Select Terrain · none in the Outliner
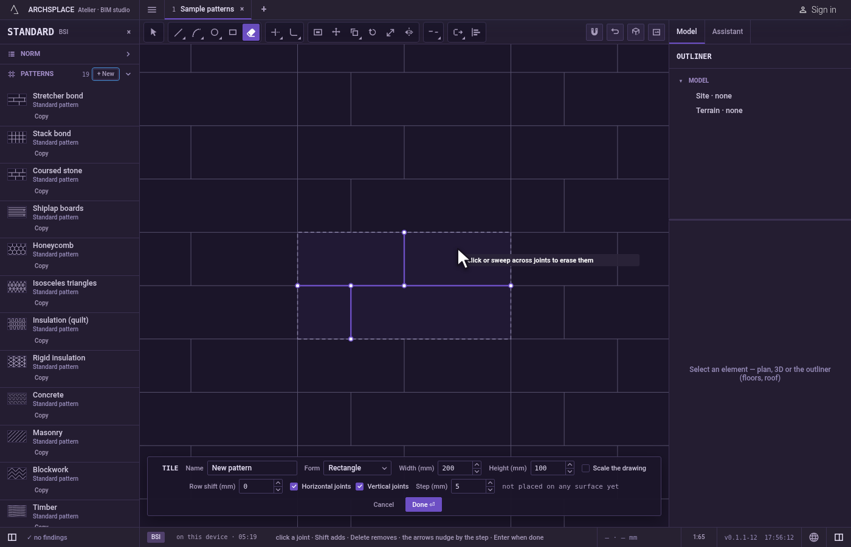This screenshot has width=851, height=547. (719, 111)
